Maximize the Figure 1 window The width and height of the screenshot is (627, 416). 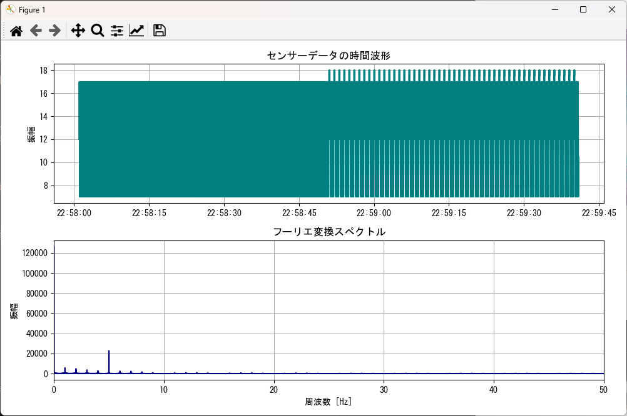point(583,9)
